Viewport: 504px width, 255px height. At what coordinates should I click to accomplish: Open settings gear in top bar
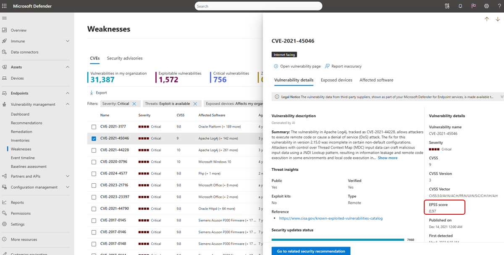coord(486,6)
